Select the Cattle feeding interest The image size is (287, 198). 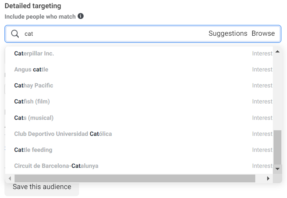point(33,150)
